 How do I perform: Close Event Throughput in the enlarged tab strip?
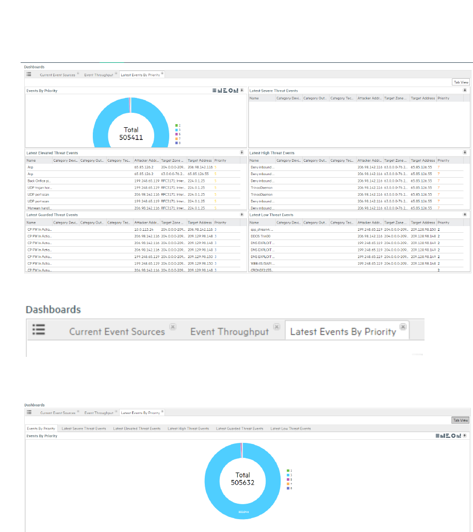click(277, 327)
